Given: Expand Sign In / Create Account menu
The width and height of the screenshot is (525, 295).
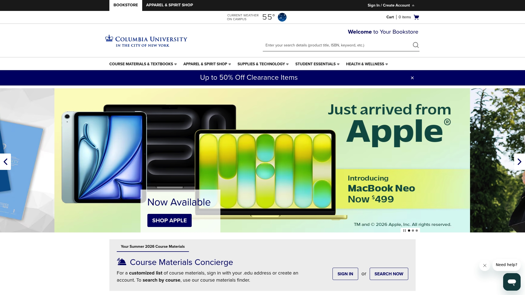Looking at the screenshot, I should point(391,5).
